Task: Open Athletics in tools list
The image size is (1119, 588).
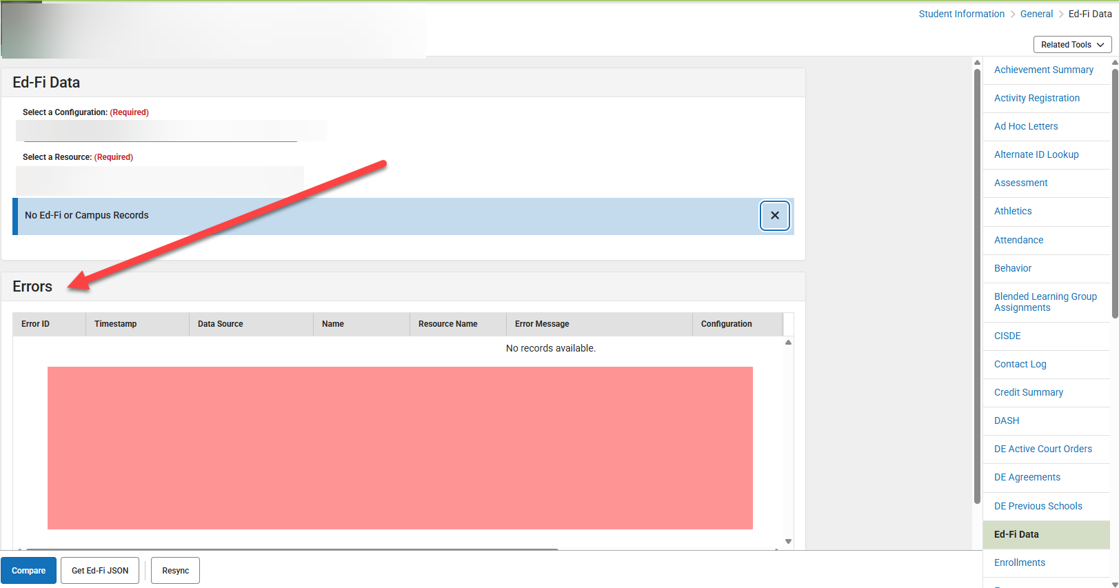Action: click(x=1013, y=211)
